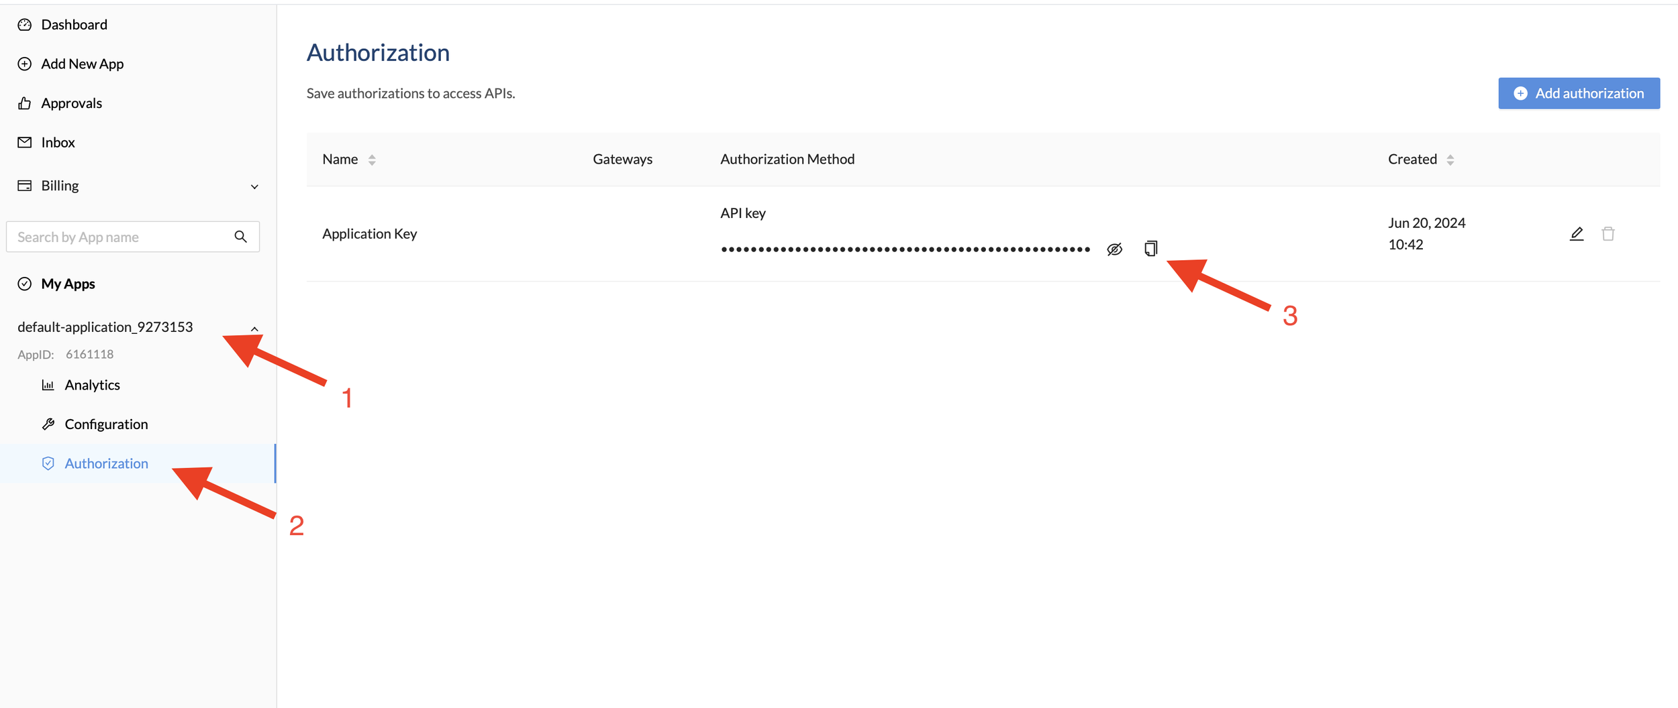Click the search magnifier in the app search box
This screenshot has width=1678, height=708.
[240, 237]
